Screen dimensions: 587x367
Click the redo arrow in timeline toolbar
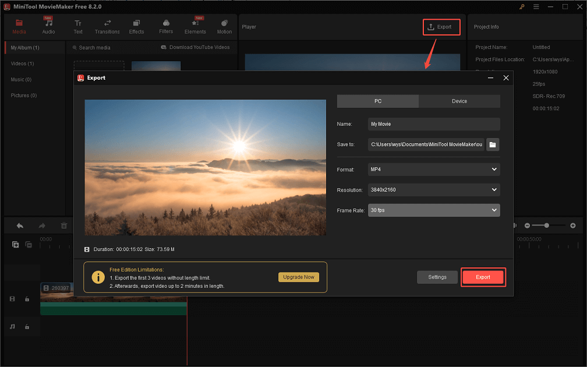(42, 225)
